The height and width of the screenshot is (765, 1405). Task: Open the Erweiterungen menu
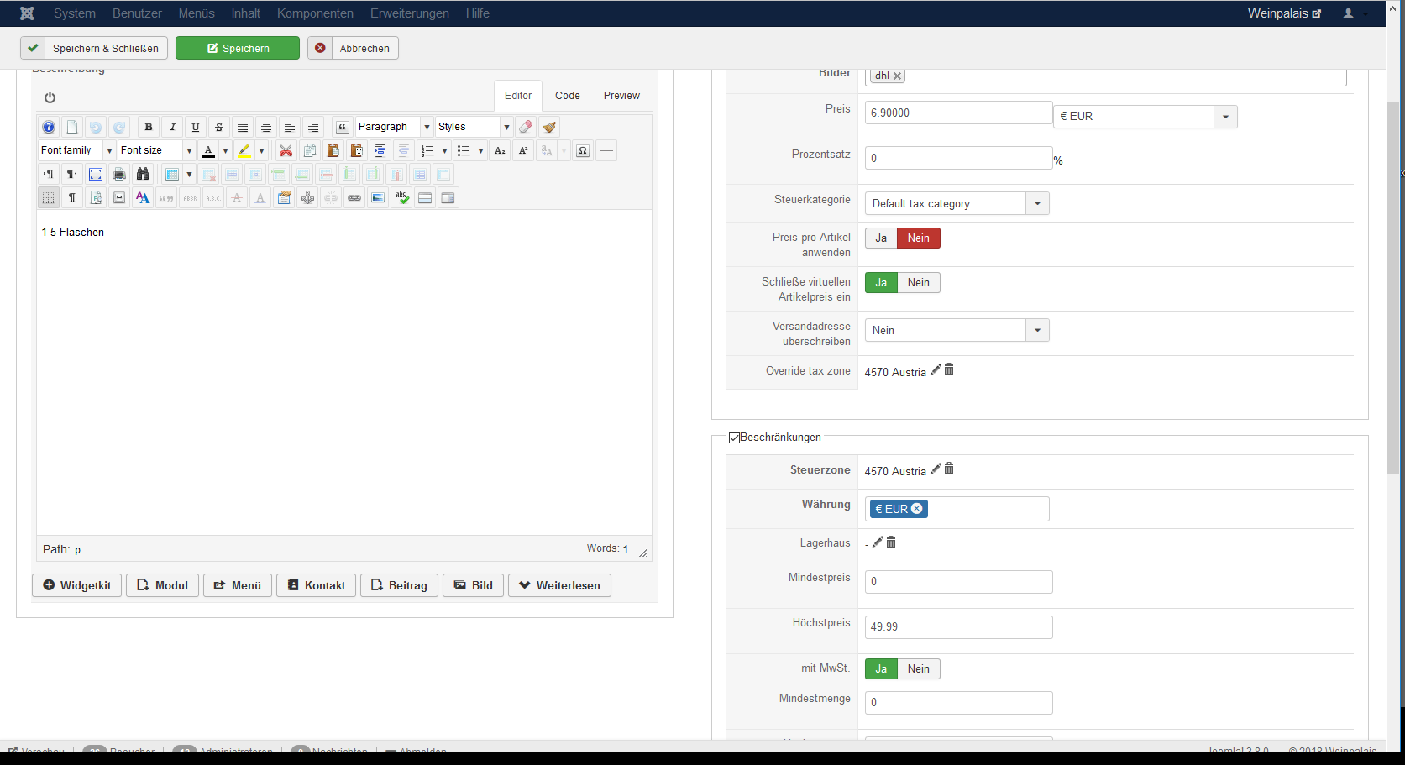(410, 13)
